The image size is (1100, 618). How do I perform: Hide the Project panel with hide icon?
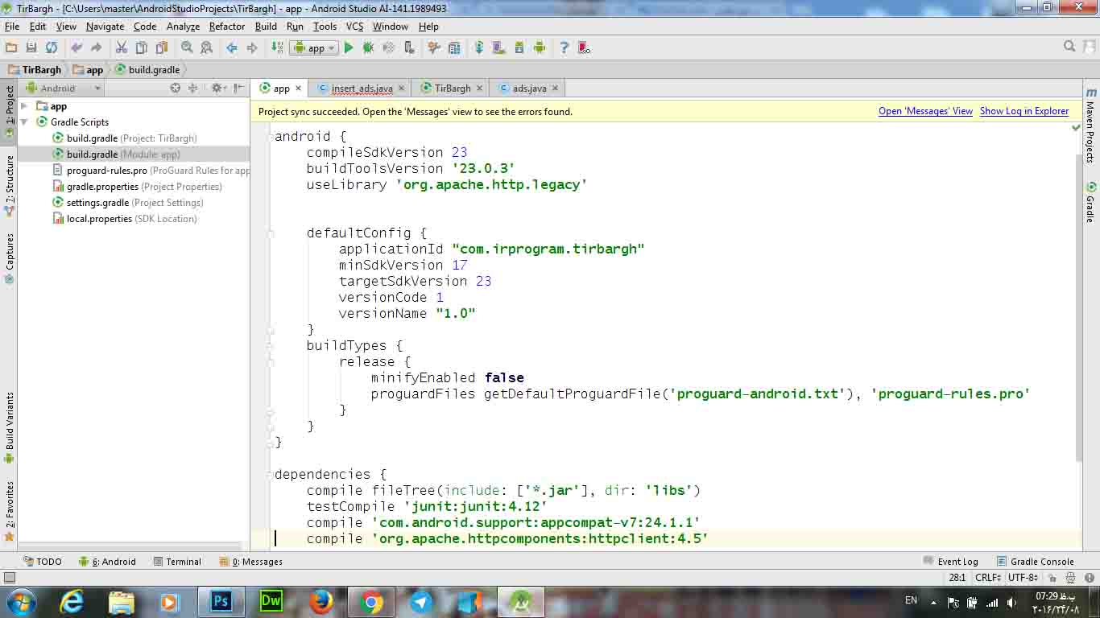239,89
